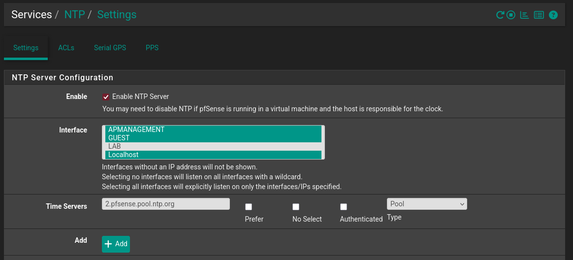Go to the PPS tab
This screenshot has height=260, width=573.
coord(152,48)
